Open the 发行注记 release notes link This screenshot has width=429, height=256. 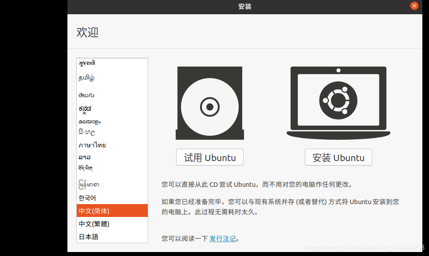pos(223,239)
